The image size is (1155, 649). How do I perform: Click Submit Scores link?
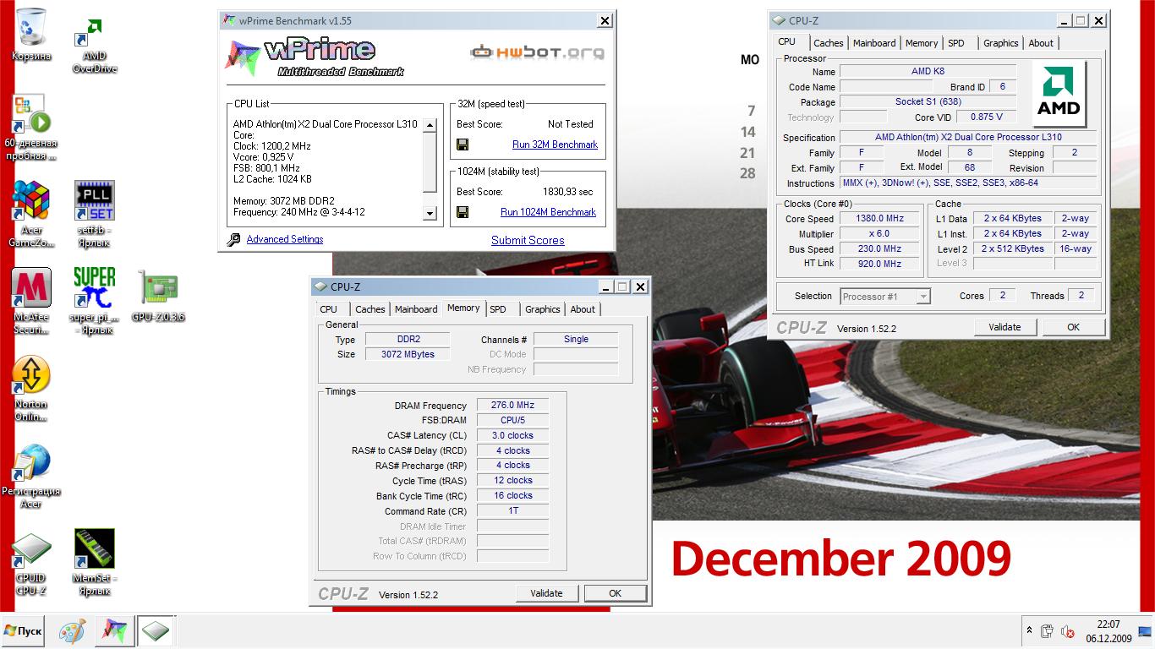coord(528,241)
